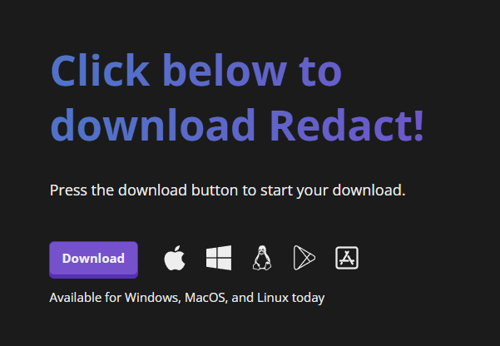Image resolution: width=500 pixels, height=346 pixels.
Task: Click the word "Redact!" in the heading
Action: point(347,125)
